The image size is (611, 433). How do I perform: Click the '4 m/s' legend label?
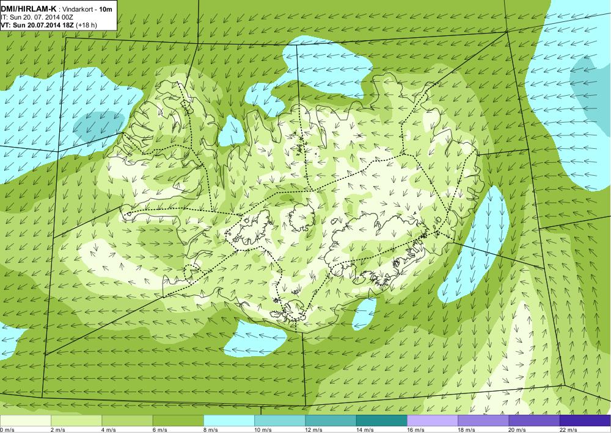click(109, 430)
